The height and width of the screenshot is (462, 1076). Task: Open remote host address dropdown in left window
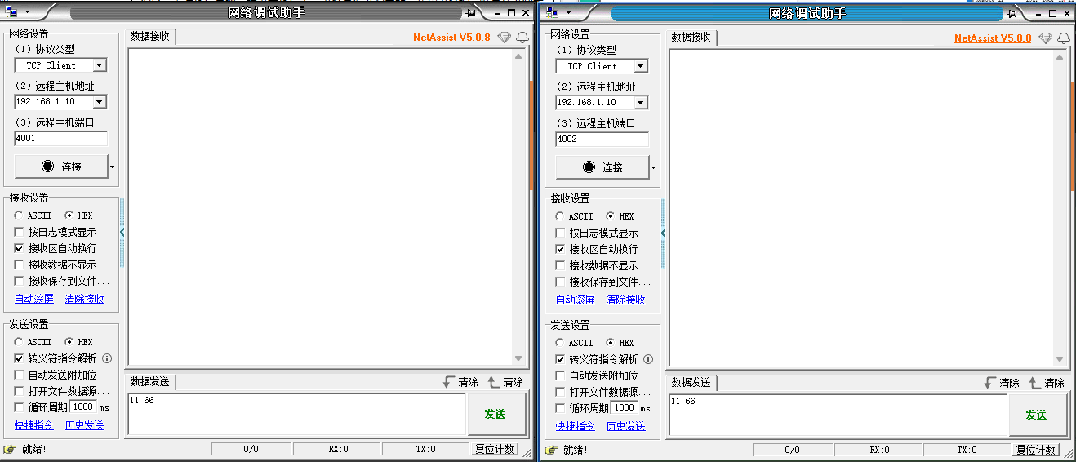100,102
